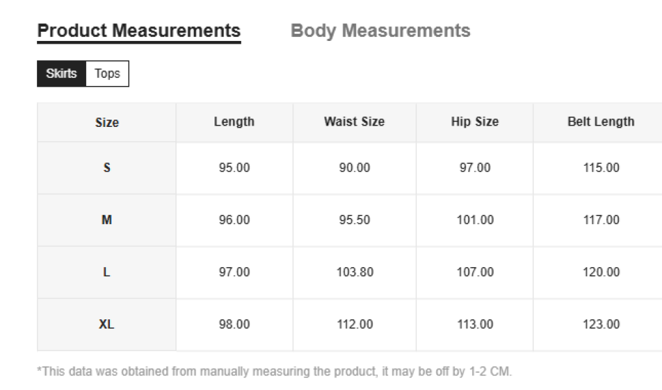Click the Belt Length column header
This screenshot has width=662, height=390.
tap(601, 122)
